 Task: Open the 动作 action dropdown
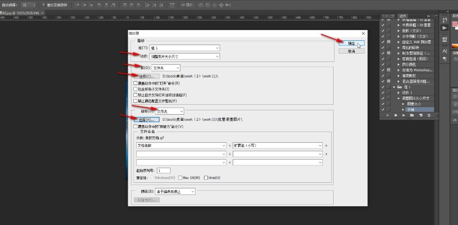coord(184,56)
